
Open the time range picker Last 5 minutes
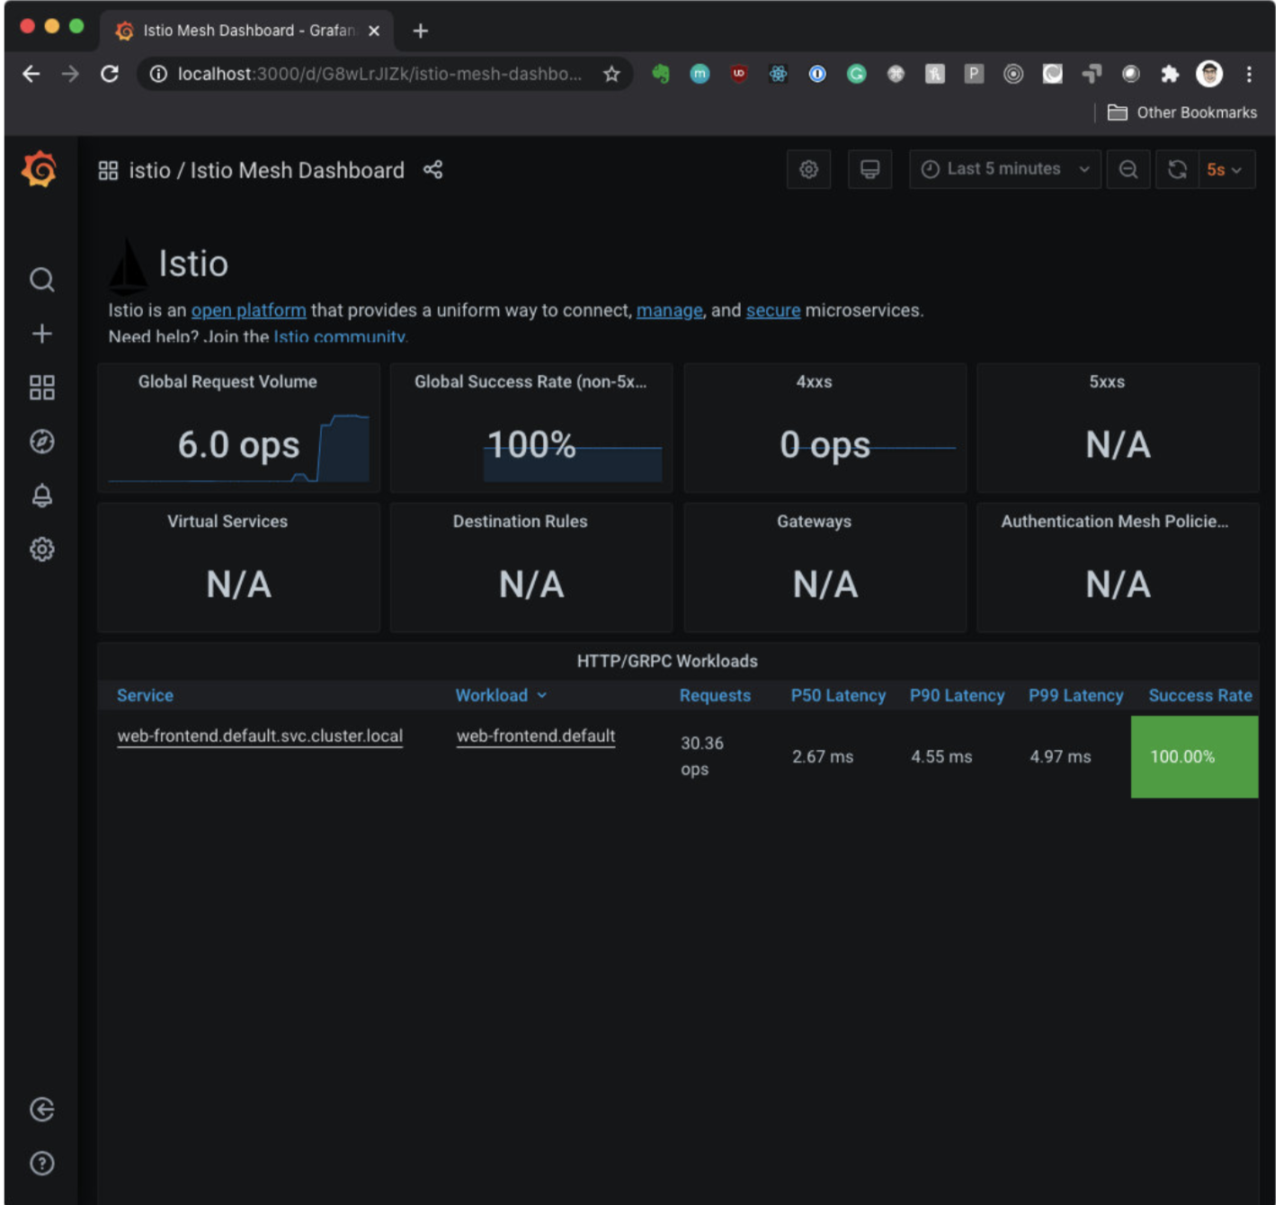click(1004, 169)
